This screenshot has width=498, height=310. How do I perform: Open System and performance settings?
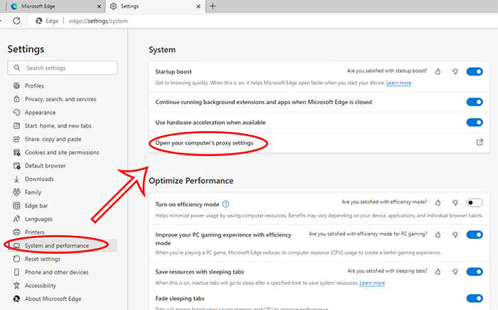(x=63, y=246)
